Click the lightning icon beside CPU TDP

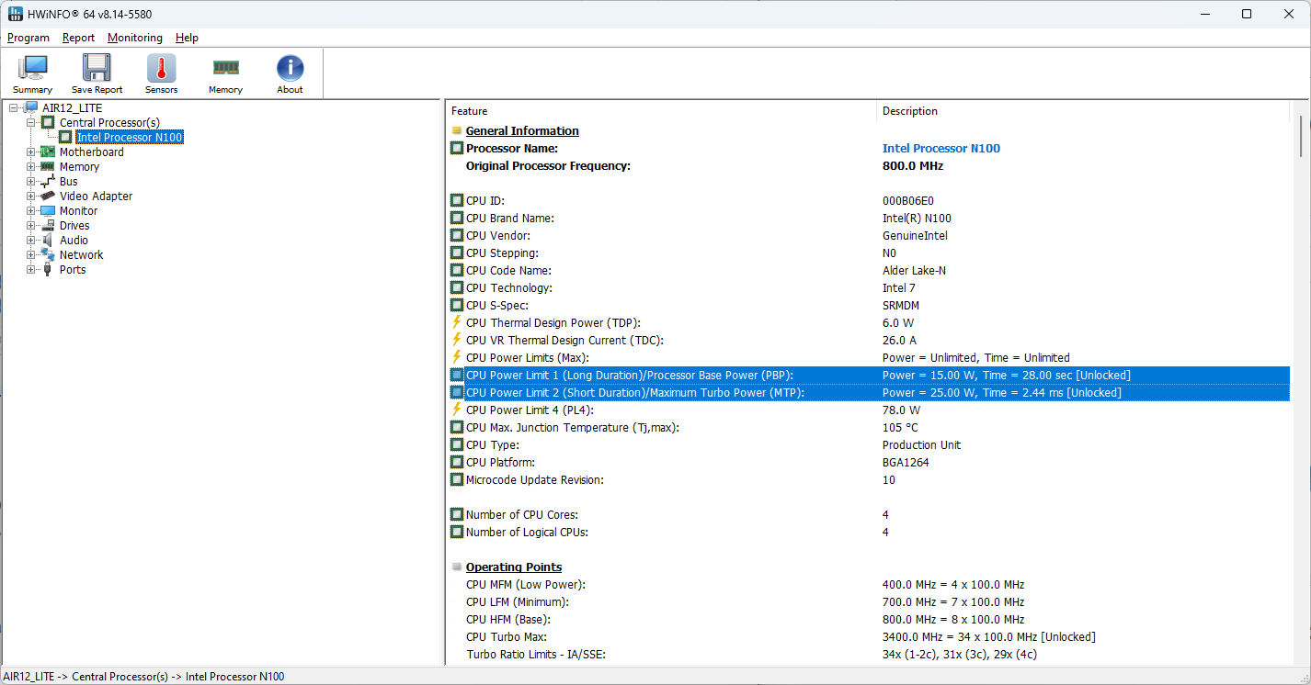point(457,322)
